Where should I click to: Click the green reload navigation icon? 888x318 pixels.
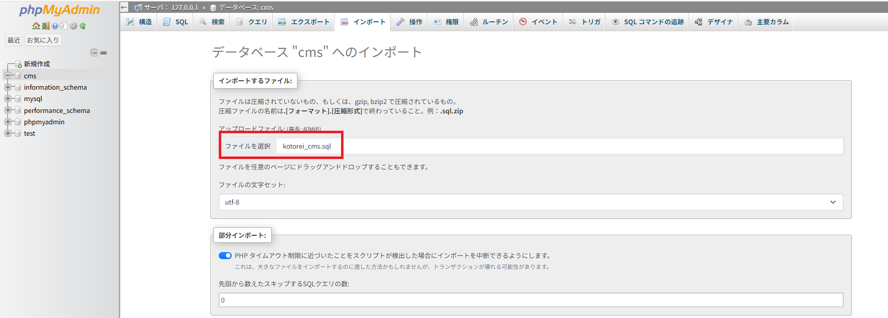pos(83,26)
